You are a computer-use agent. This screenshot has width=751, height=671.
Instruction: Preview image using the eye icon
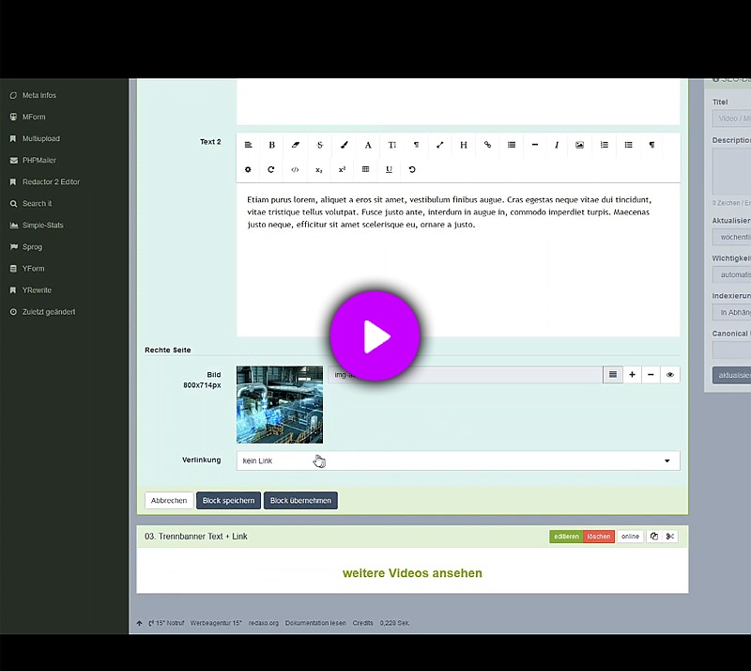(x=670, y=374)
